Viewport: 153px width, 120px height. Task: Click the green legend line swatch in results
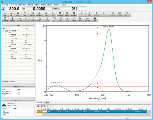54,111
